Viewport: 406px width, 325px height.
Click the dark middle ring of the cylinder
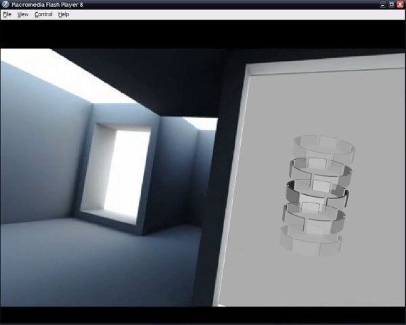(x=317, y=193)
